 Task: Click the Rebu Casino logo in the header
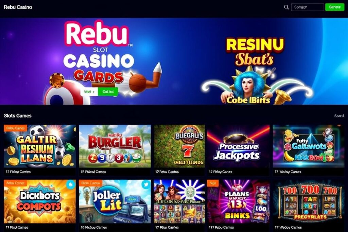(18, 7)
